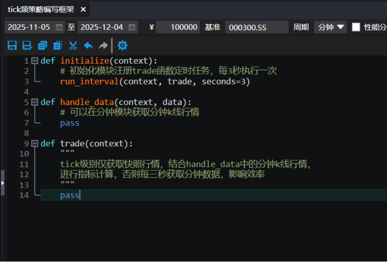Open start date calendar picker icon
The image size is (387, 262).
point(59,27)
